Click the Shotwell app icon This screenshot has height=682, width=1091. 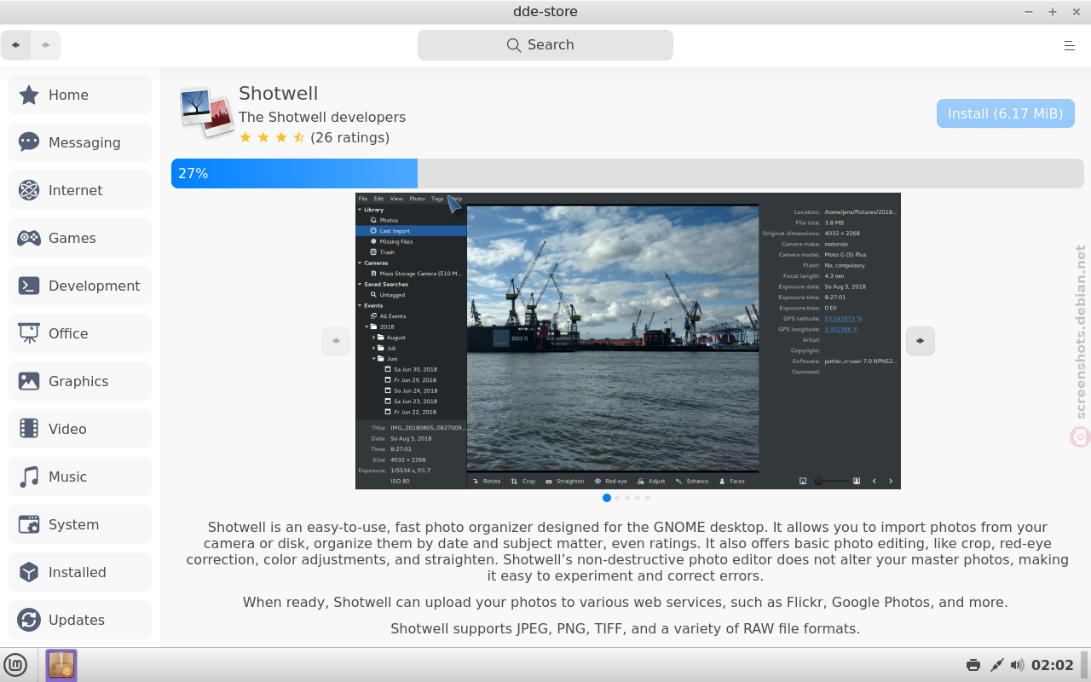206,113
